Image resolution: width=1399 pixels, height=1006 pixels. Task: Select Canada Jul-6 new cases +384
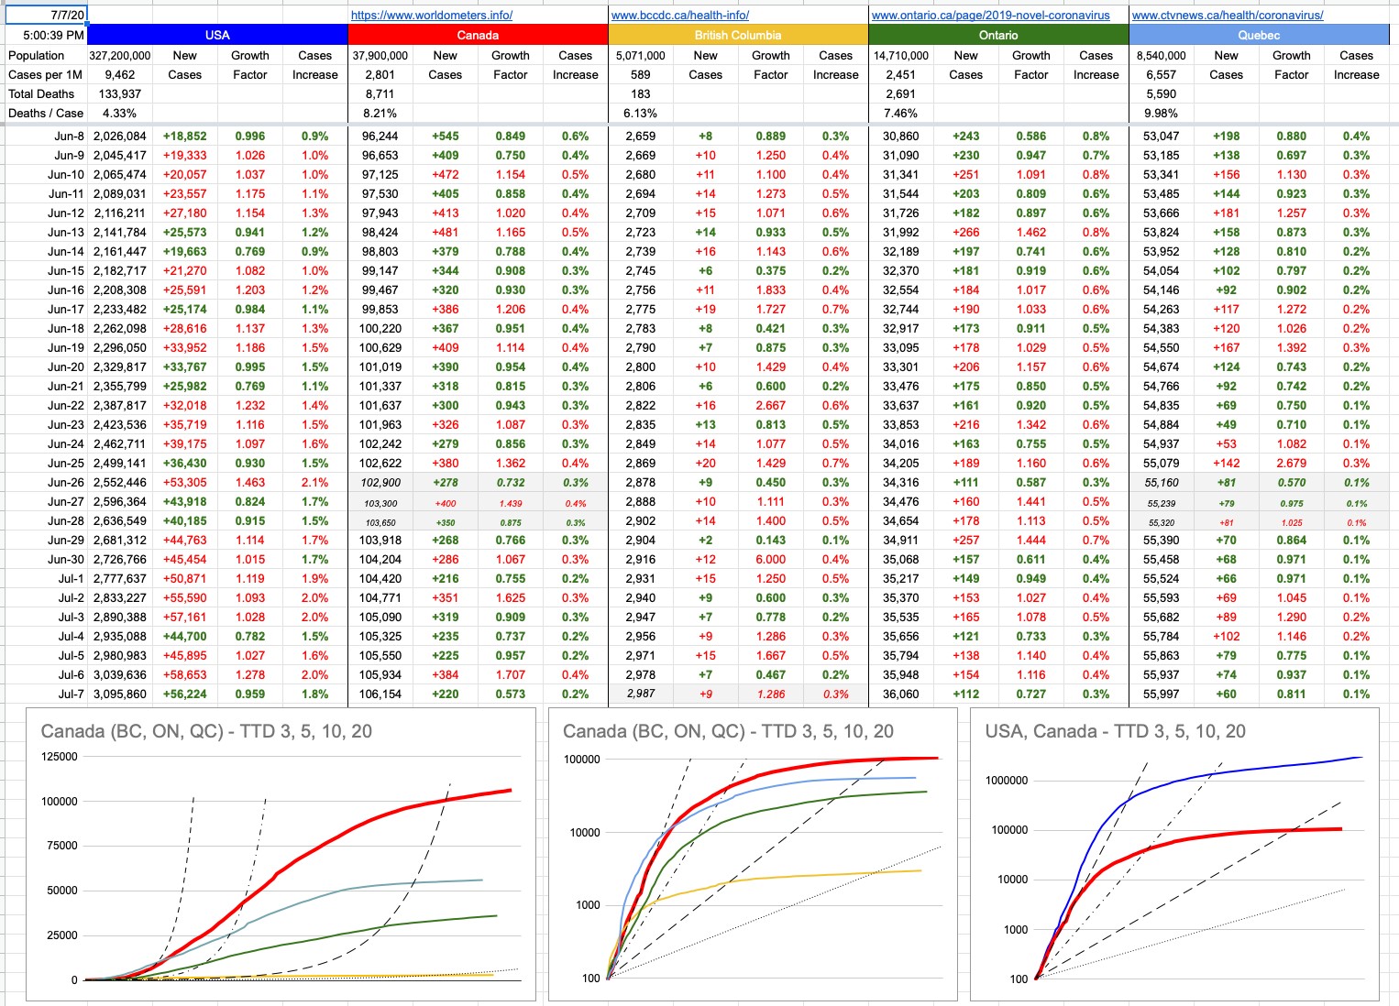(x=446, y=674)
